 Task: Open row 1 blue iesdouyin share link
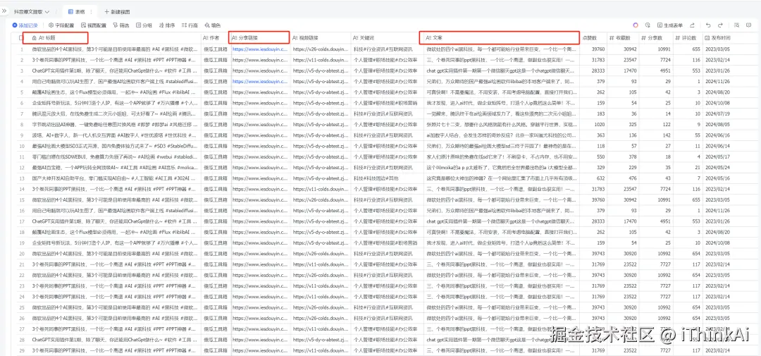(x=259, y=49)
